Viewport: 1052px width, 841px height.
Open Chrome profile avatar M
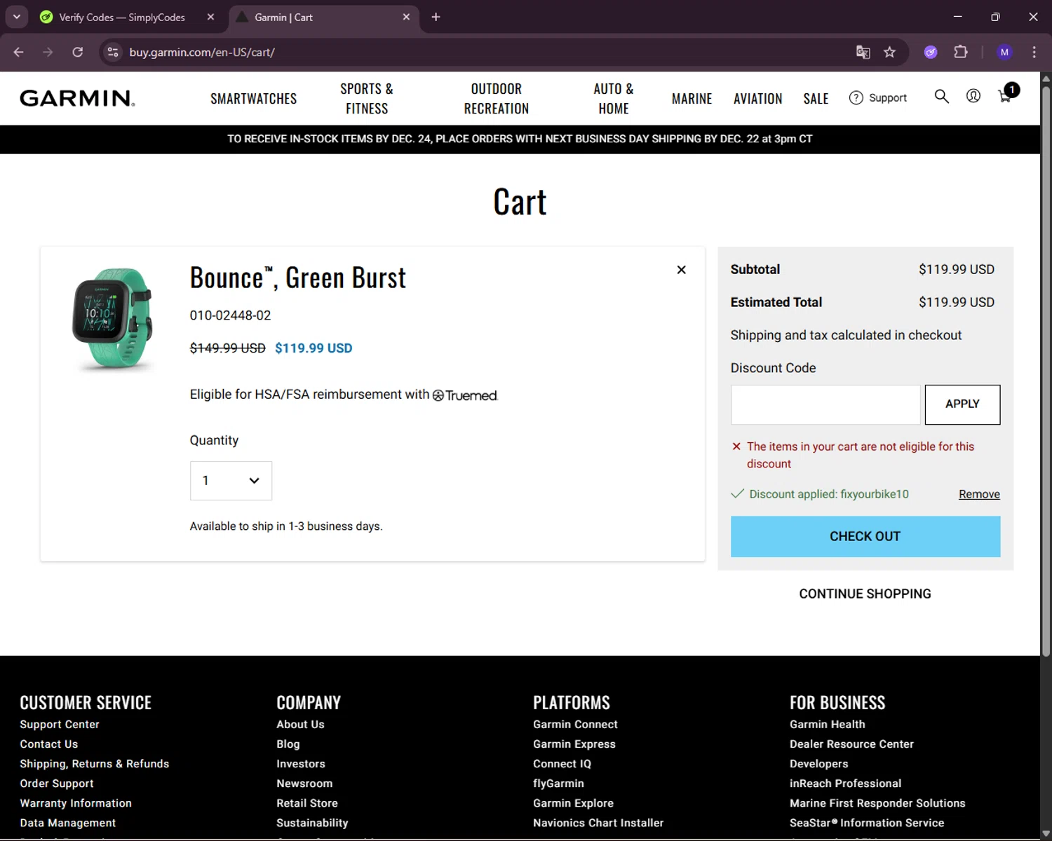point(1004,52)
